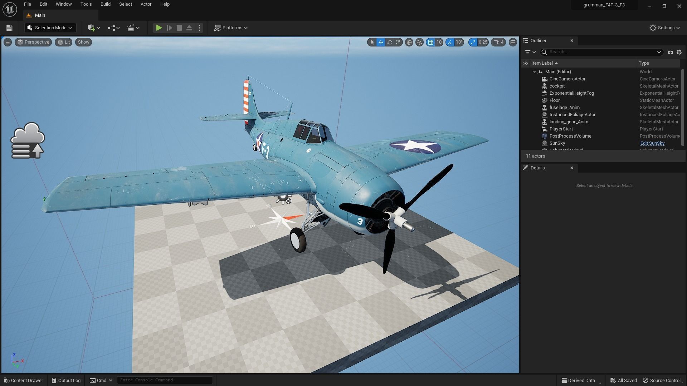This screenshot has height=386, width=687.
Task: Activate the select objects cursor tool
Action: tap(372, 42)
